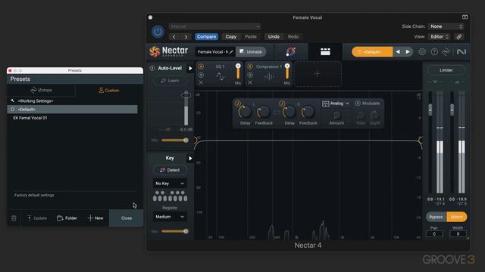Edit the Female Vocal track name pencil
The image size is (485, 272).
pyautogui.click(x=230, y=52)
